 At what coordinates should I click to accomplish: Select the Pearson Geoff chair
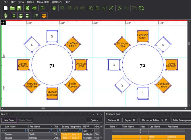coord(143,36)
